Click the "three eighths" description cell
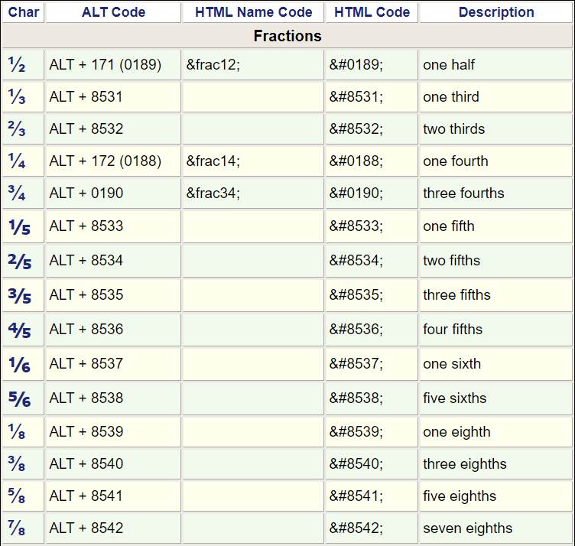575x546 pixels. pyautogui.click(x=464, y=464)
